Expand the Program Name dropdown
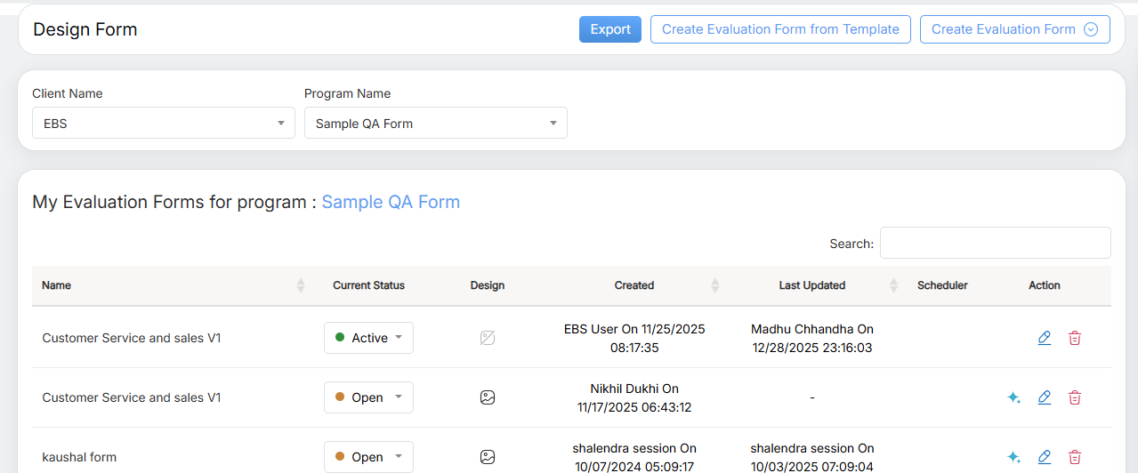The width and height of the screenshot is (1138, 473). pos(435,124)
